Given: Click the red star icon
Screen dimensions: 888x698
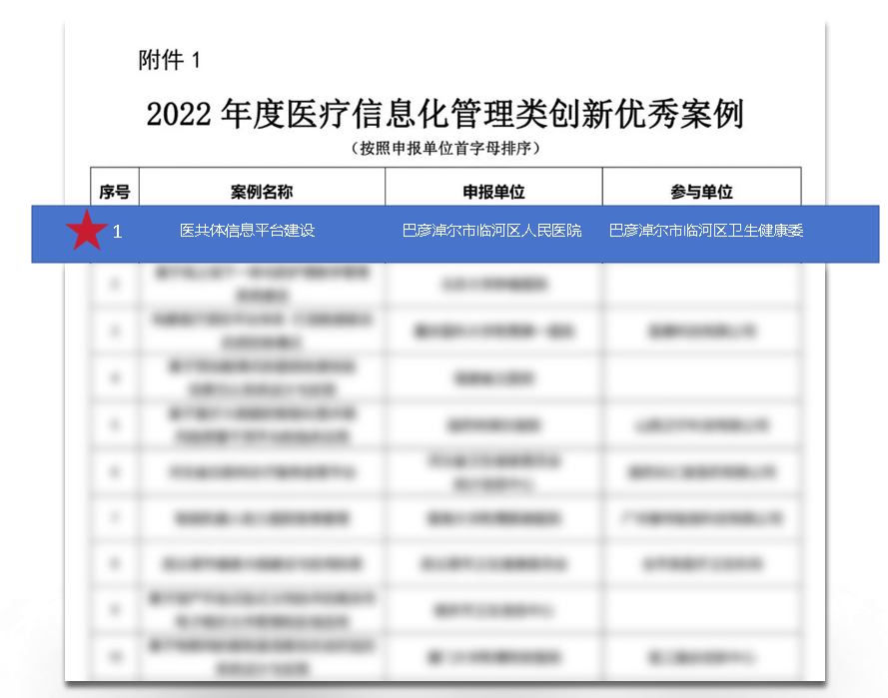Looking at the screenshot, I should [x=87, y=232].
